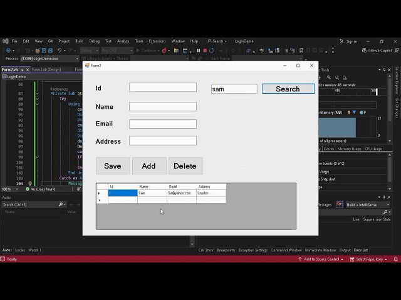Open the Debug configuration dropdown
The height and width of the screenshot is (300, 401).
click(x=89, y=51)
